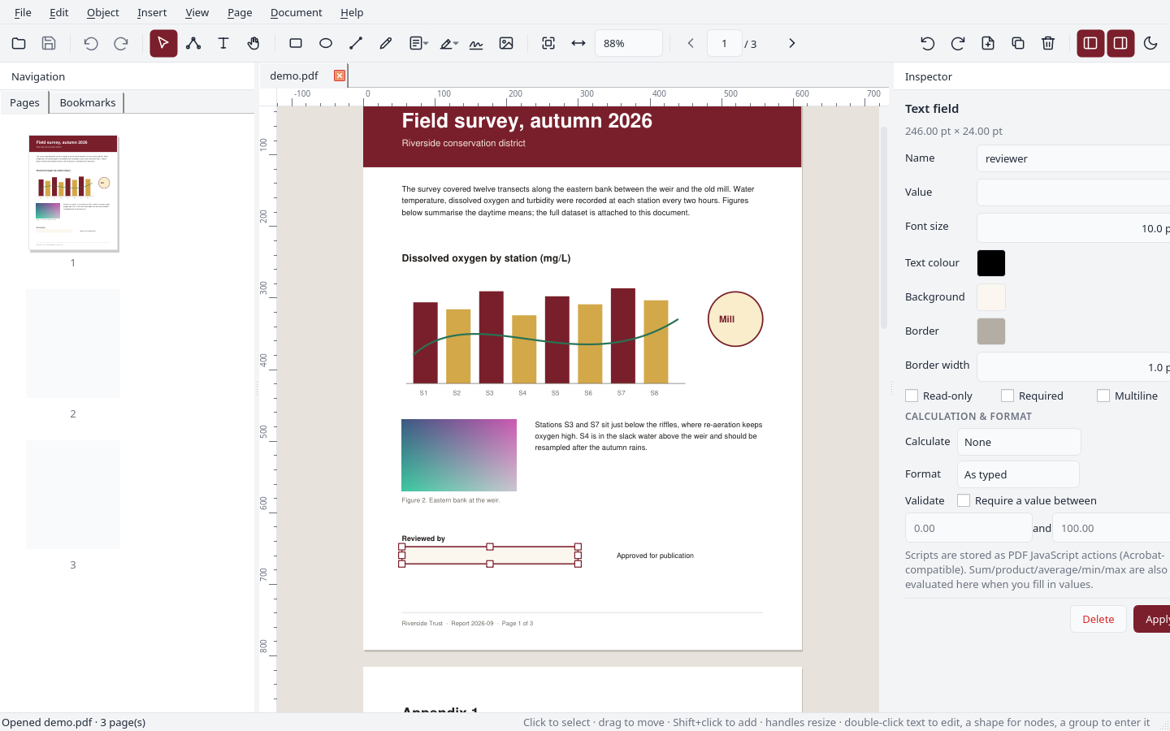Click the add new page icon

tap(988, 43)
